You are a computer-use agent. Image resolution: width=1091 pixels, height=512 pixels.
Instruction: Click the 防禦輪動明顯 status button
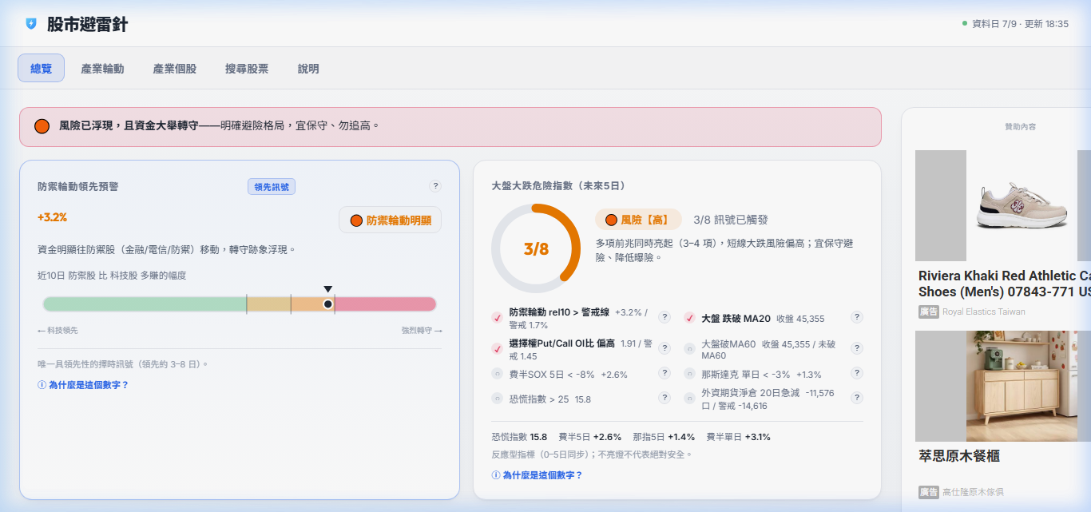(391, 220)
